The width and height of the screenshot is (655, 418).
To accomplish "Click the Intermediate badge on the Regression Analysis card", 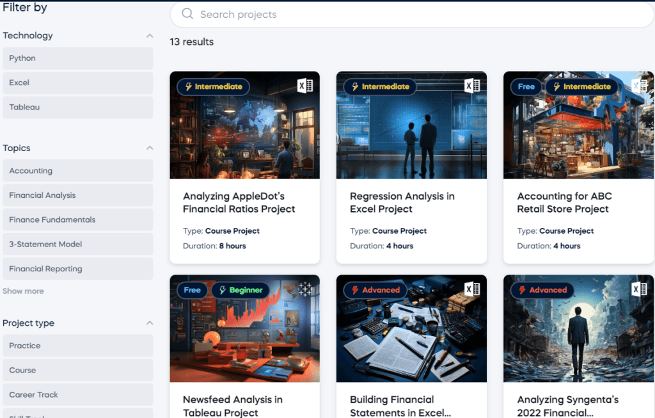I will pos(380,86).
